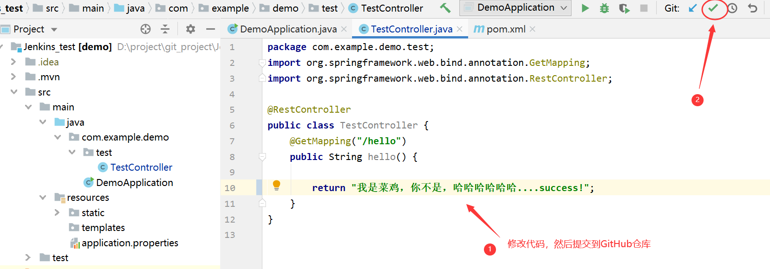Start debugging with the bug icon
This screenshot has width=770, height=269.
[x=604, y=8]
